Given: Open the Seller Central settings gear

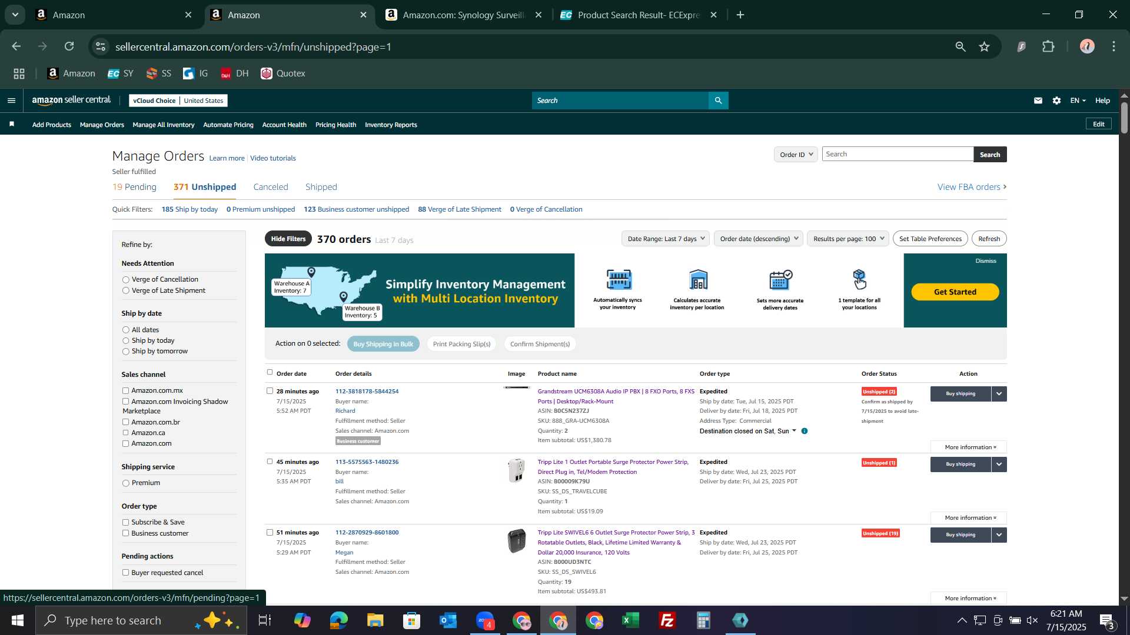Looking at the screenshot, I should (1057, 101).
